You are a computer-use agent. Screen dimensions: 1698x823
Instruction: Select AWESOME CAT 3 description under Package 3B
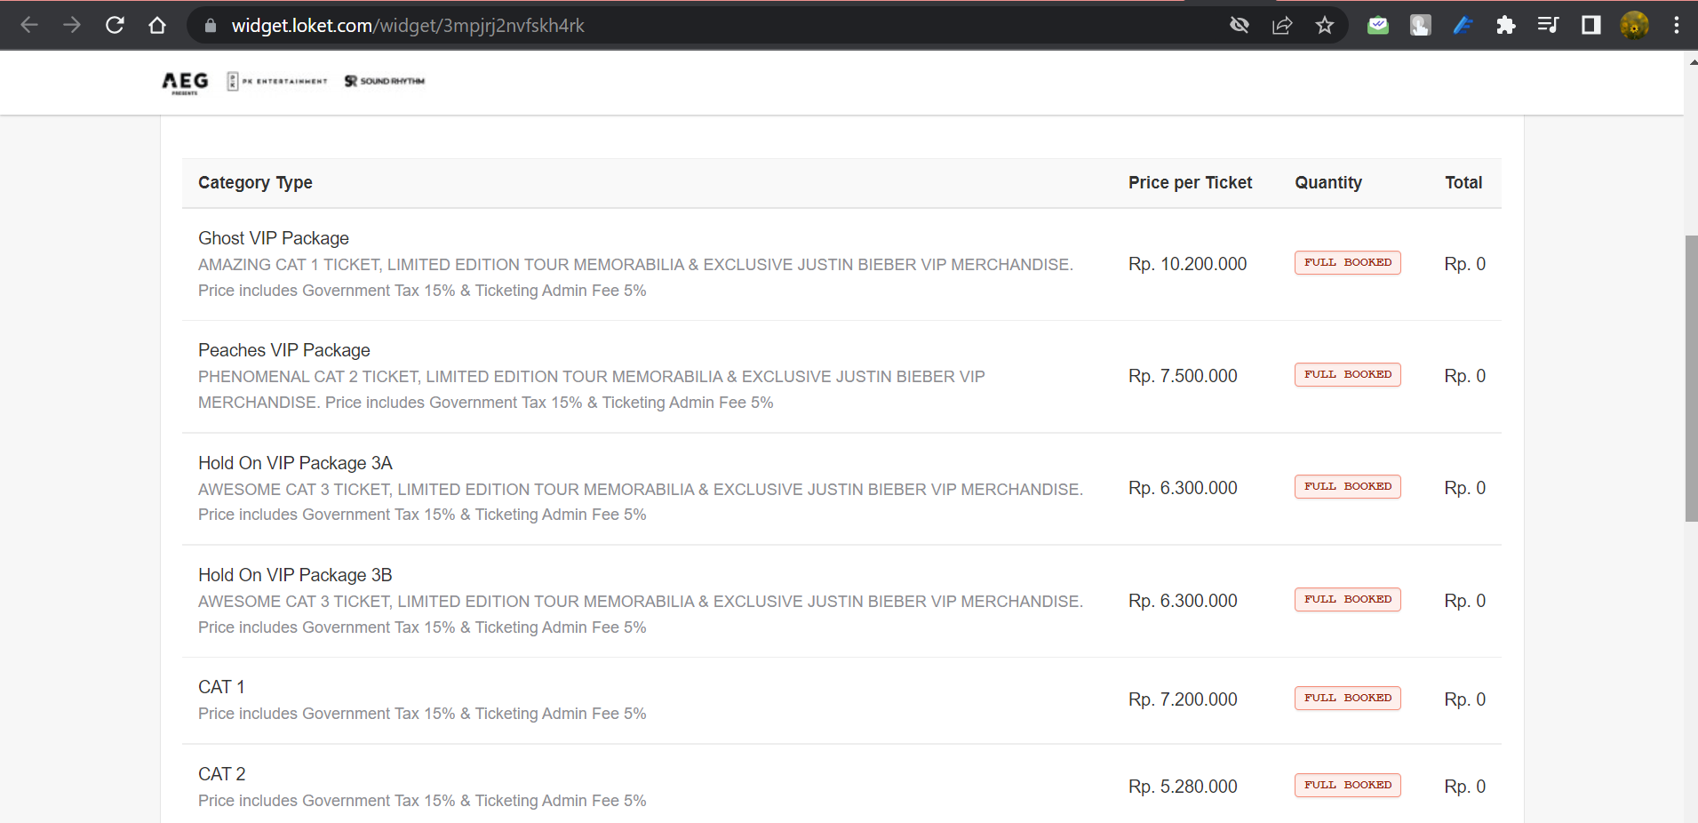click(641, 614)
